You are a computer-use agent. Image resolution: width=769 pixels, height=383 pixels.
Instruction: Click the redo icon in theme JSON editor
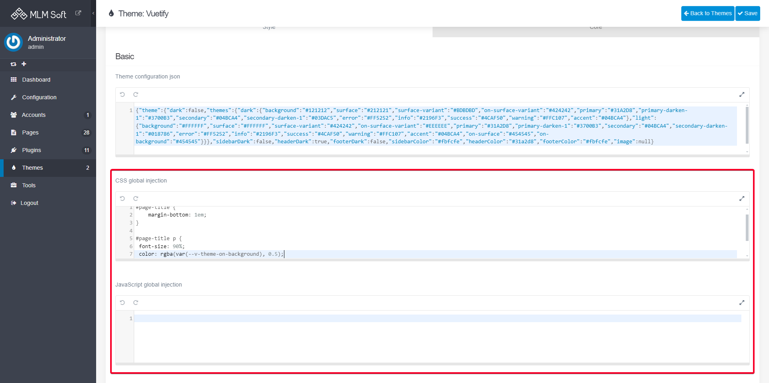(x=136, y=94)
